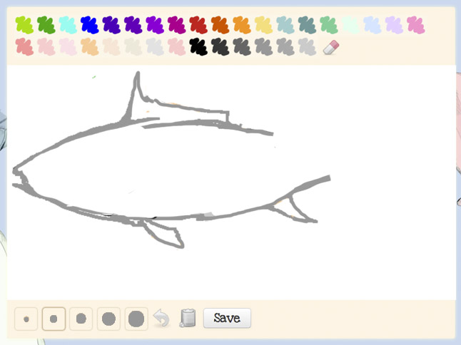Pick the salmon color that starts the second row
Screen dimensions: 461x345
tap(24, 46)
